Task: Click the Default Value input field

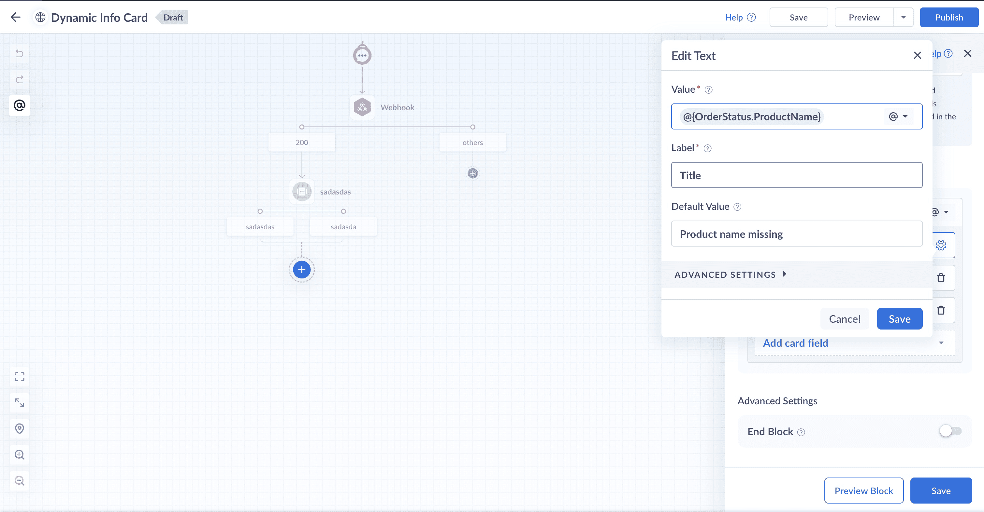Action: coord(796,234)
